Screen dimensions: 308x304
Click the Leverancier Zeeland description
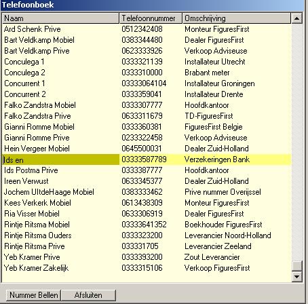[x=218, y=246]
